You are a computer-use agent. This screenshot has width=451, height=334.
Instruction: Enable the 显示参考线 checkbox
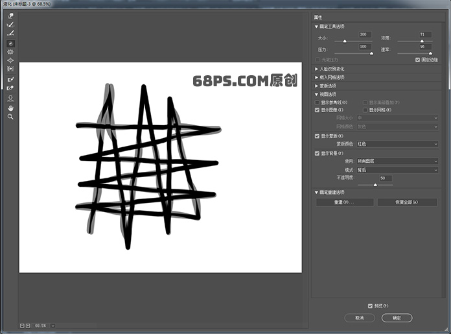318,102
